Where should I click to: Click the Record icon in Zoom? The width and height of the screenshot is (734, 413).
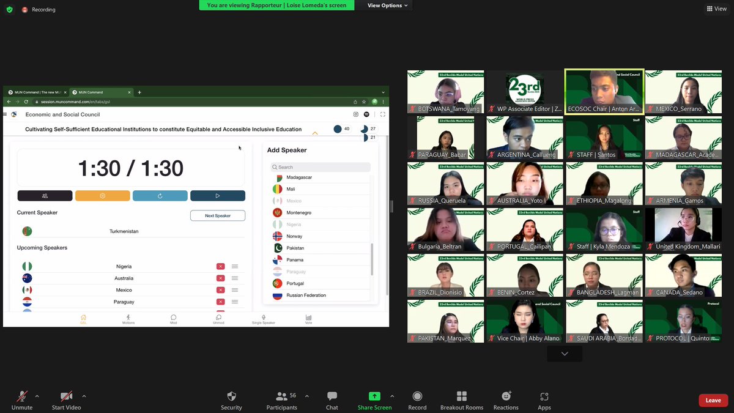417,396
